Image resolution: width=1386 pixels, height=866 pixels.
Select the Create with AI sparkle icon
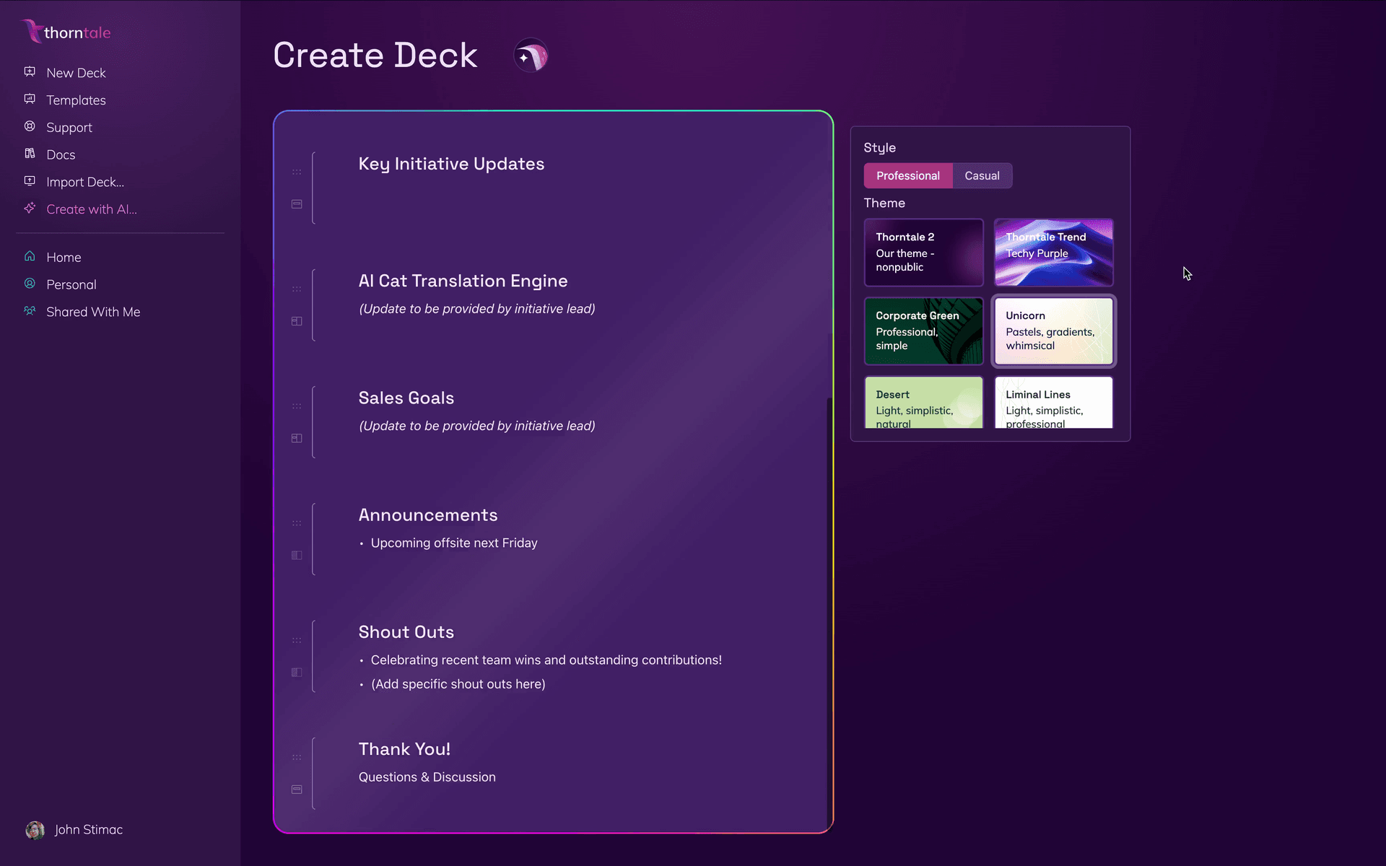coord(30,209)
